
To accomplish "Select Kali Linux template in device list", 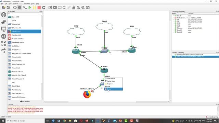I will tap(24, 53).
